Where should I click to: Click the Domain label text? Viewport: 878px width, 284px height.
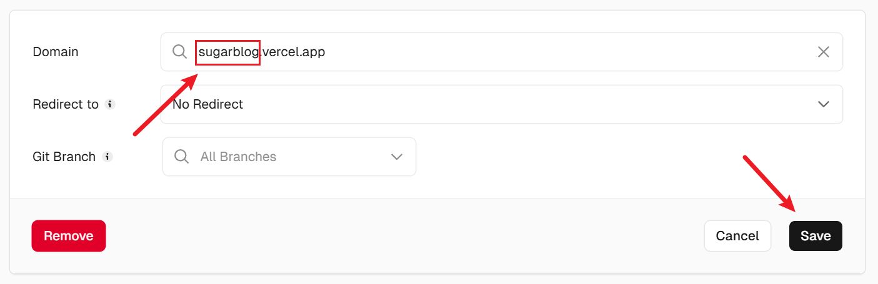point(56,52)
